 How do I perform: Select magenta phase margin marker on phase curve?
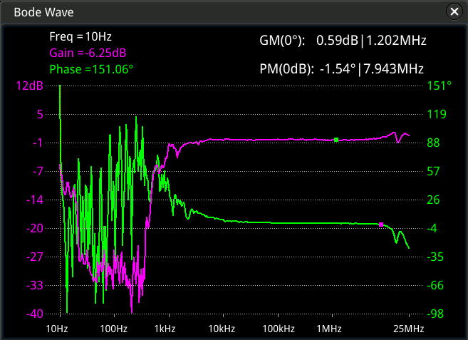click(x=381, y=225)
